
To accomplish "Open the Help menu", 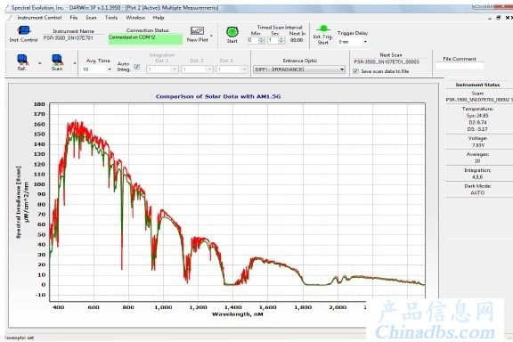I will pyautogui.click(x=159, y=18).
